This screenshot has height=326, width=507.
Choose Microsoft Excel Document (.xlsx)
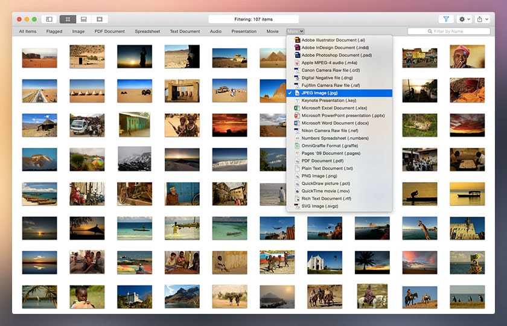tap(339, 108)
